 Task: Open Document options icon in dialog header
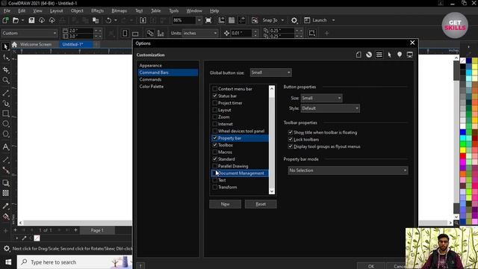point(358,55)
